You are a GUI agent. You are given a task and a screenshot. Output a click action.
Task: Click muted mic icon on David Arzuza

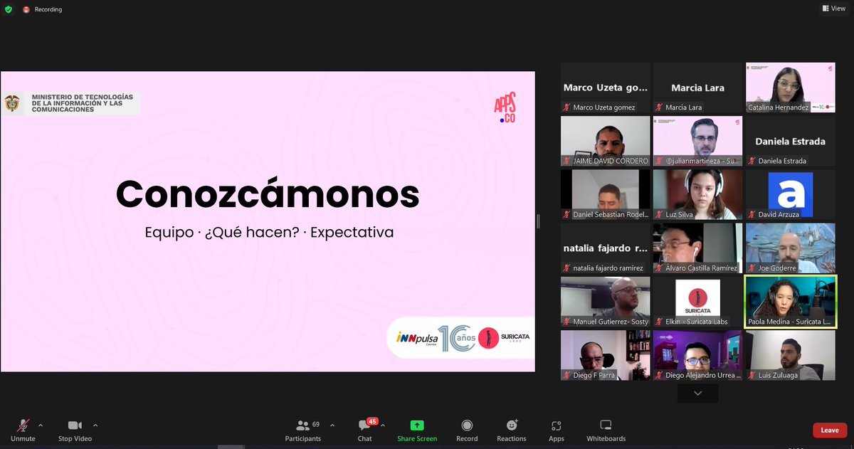click(752, 214)
